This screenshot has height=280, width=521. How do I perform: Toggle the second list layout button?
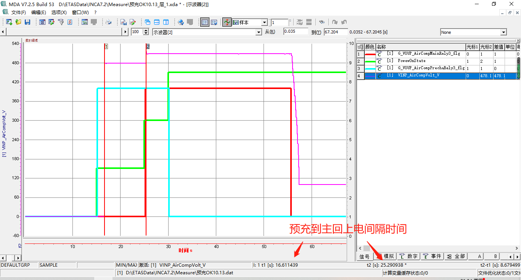tap(214, 22)
